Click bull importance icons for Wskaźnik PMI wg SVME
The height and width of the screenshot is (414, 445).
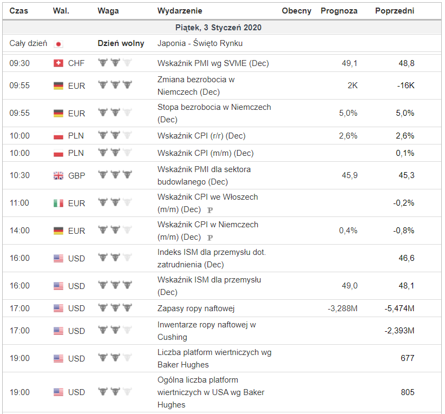115,63
